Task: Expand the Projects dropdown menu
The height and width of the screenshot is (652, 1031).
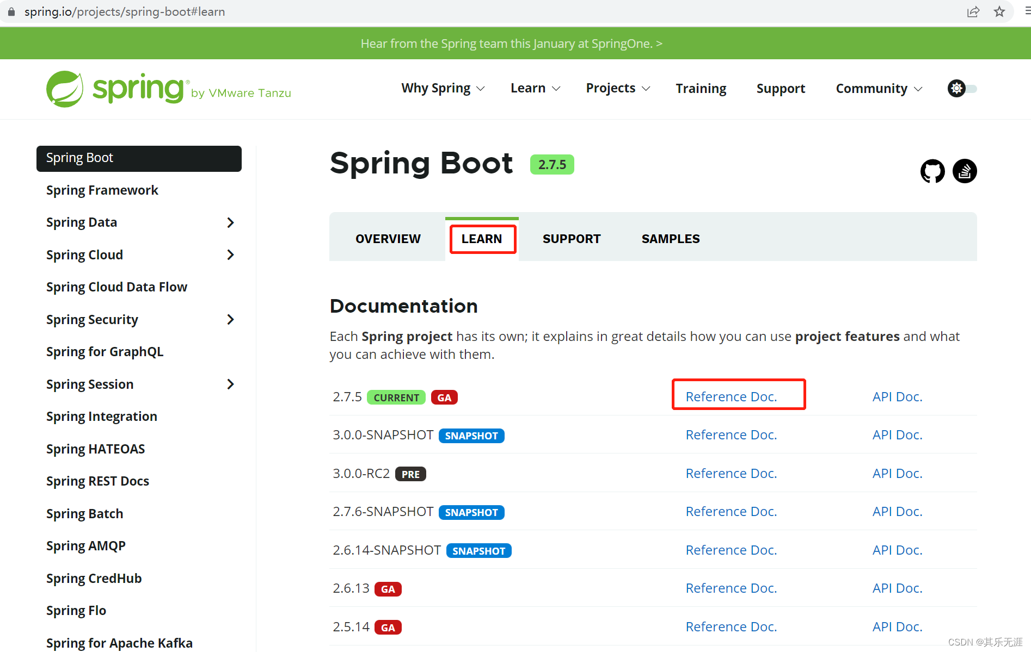Action: pos(618,89)
